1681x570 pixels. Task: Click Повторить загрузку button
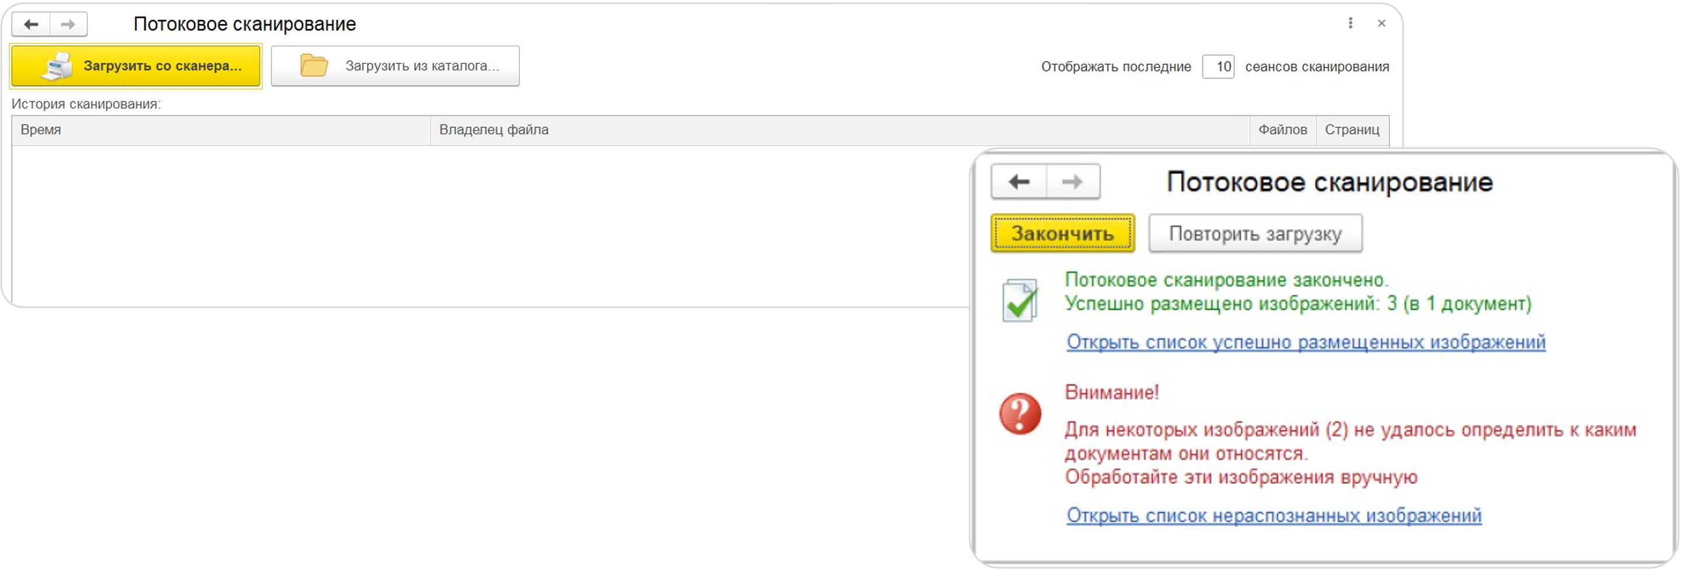tap(1255, 233)
